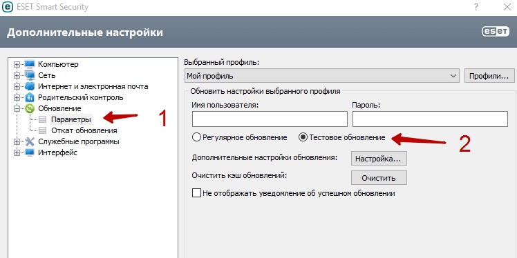Expand the Родительский контроль node
Image resolution: width=517 pixels, height=258 pixels.
[x=17, y=98]
